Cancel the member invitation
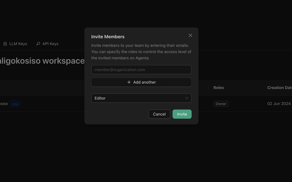The width and height of the screenshot is (292, 182). pos(159,114)
